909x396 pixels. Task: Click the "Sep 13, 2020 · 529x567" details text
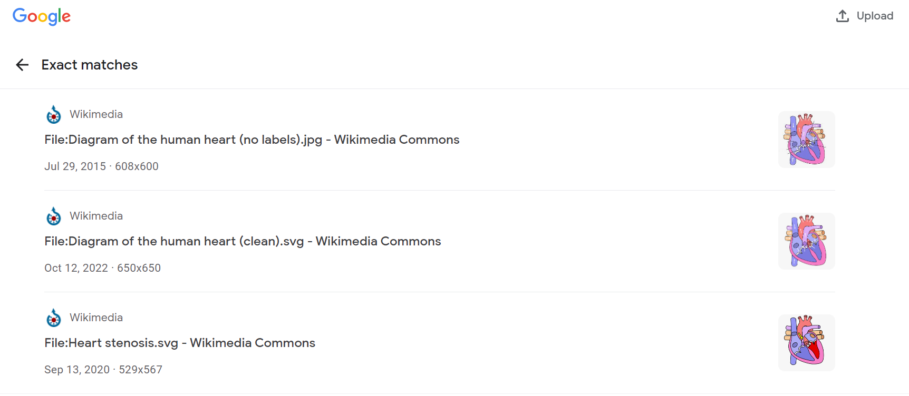coord(103,370)
